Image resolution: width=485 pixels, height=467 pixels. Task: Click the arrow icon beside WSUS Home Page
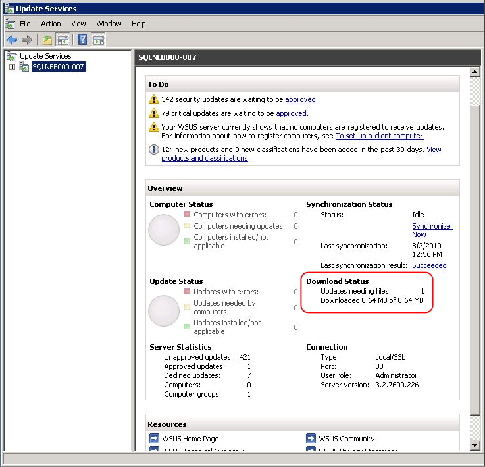tap(154, 438)
